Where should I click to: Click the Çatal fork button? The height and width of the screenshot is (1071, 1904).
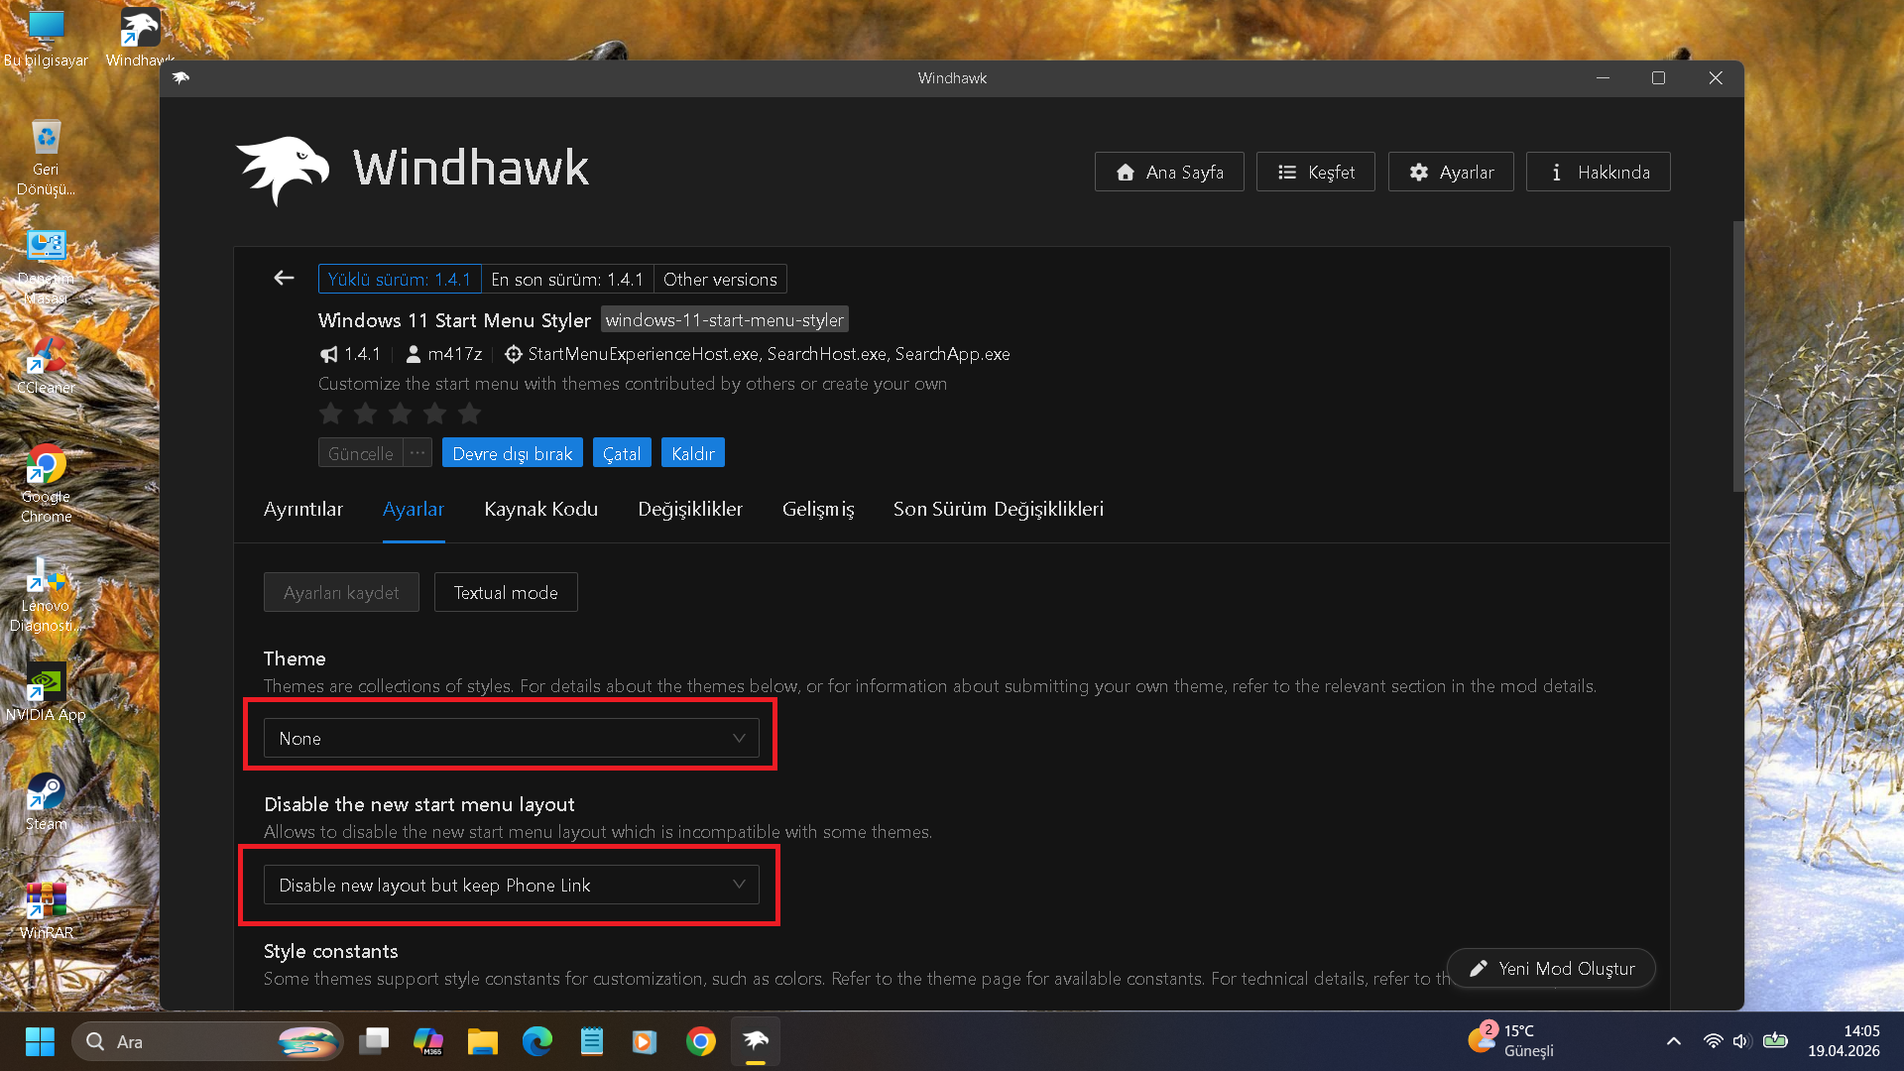[622, 452]
